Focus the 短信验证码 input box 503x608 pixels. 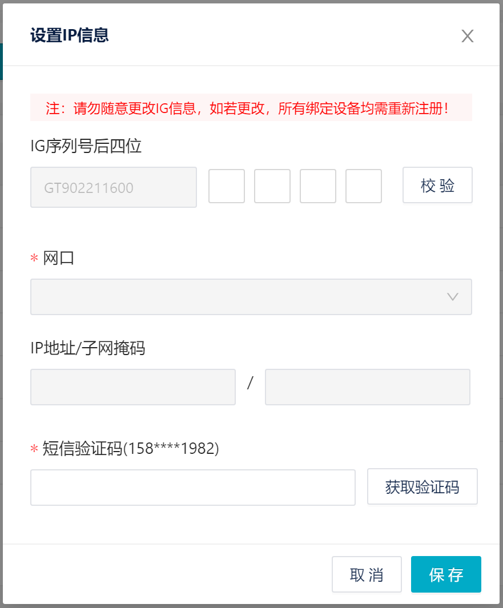point(192,488)
